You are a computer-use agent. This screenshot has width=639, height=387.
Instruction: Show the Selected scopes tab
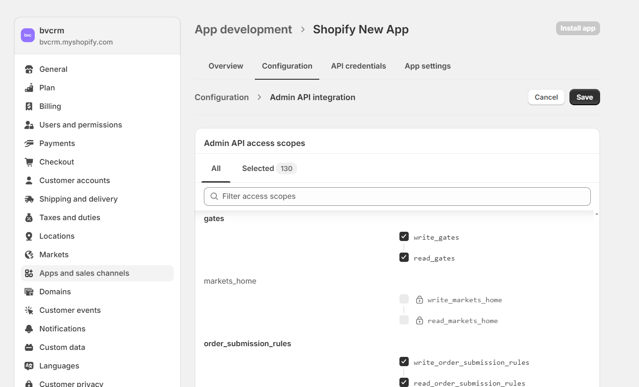click(269, 168)
